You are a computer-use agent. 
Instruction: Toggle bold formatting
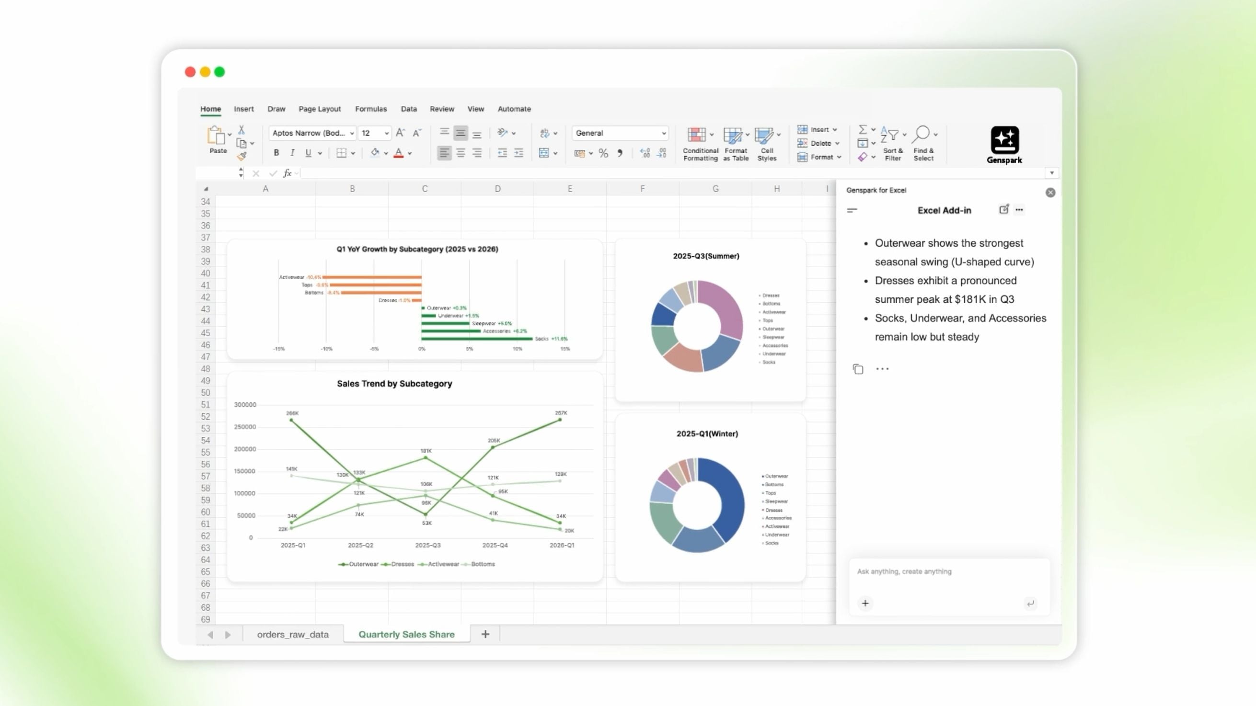(x=276, y=152)
